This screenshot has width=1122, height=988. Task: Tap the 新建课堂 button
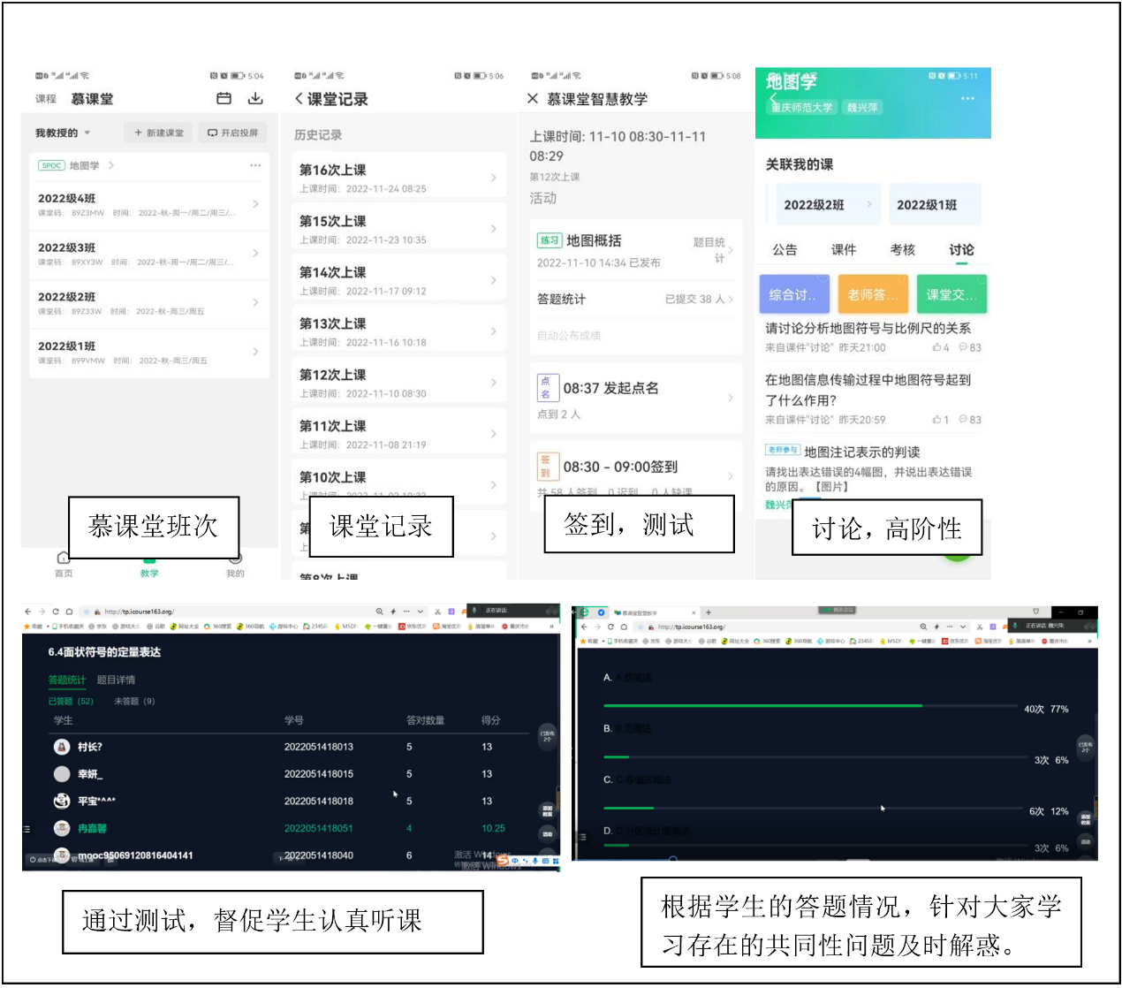(159, 133)
